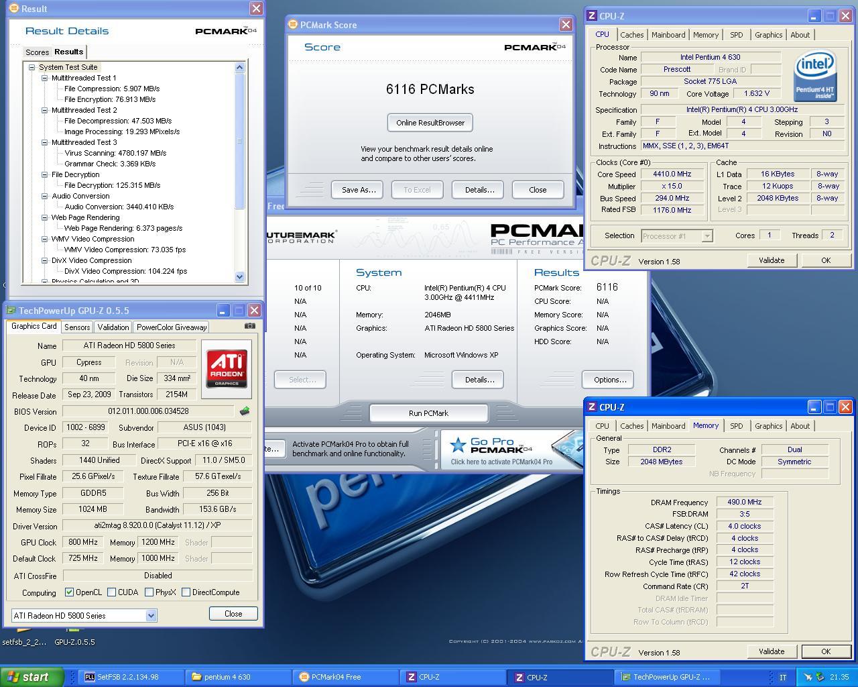Image resolution: width=858 pixels, height=687 pixels.
Task: Click scroll-down arrow in Result Details list
Action: tap(240, 276)
